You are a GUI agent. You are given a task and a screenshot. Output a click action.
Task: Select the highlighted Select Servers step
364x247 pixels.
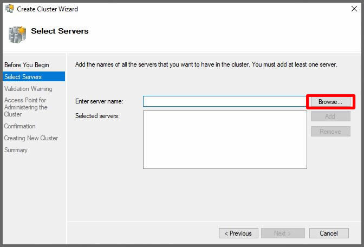tap(23, 77)
